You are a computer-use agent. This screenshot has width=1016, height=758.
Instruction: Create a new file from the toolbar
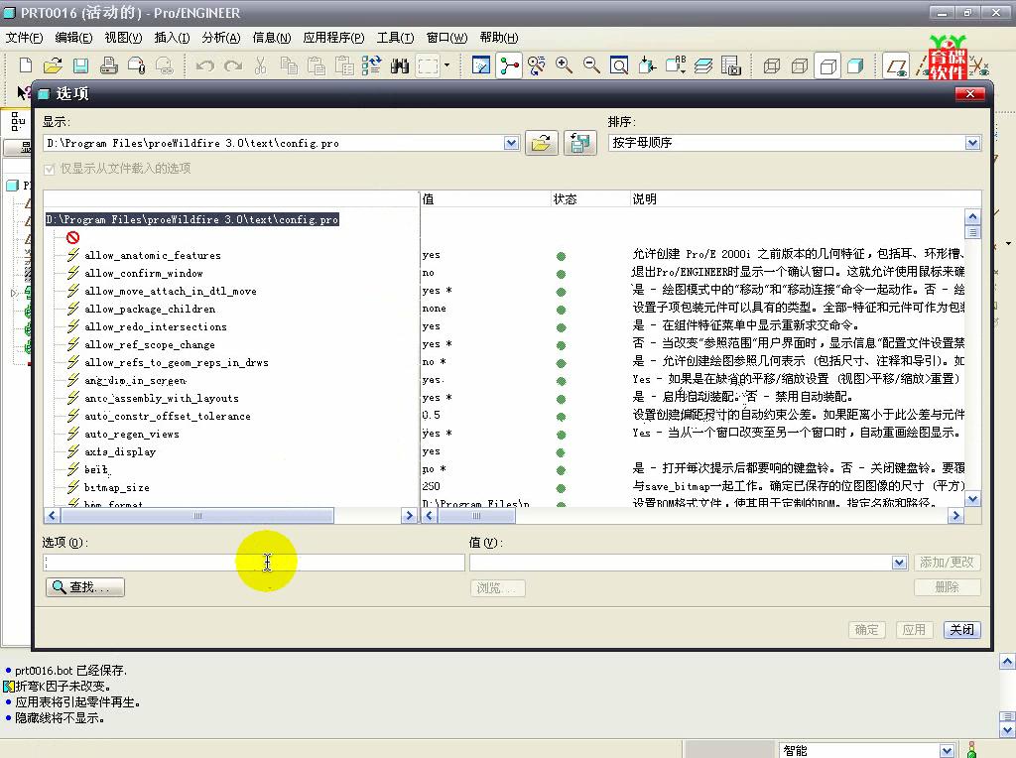coord(26,65)
